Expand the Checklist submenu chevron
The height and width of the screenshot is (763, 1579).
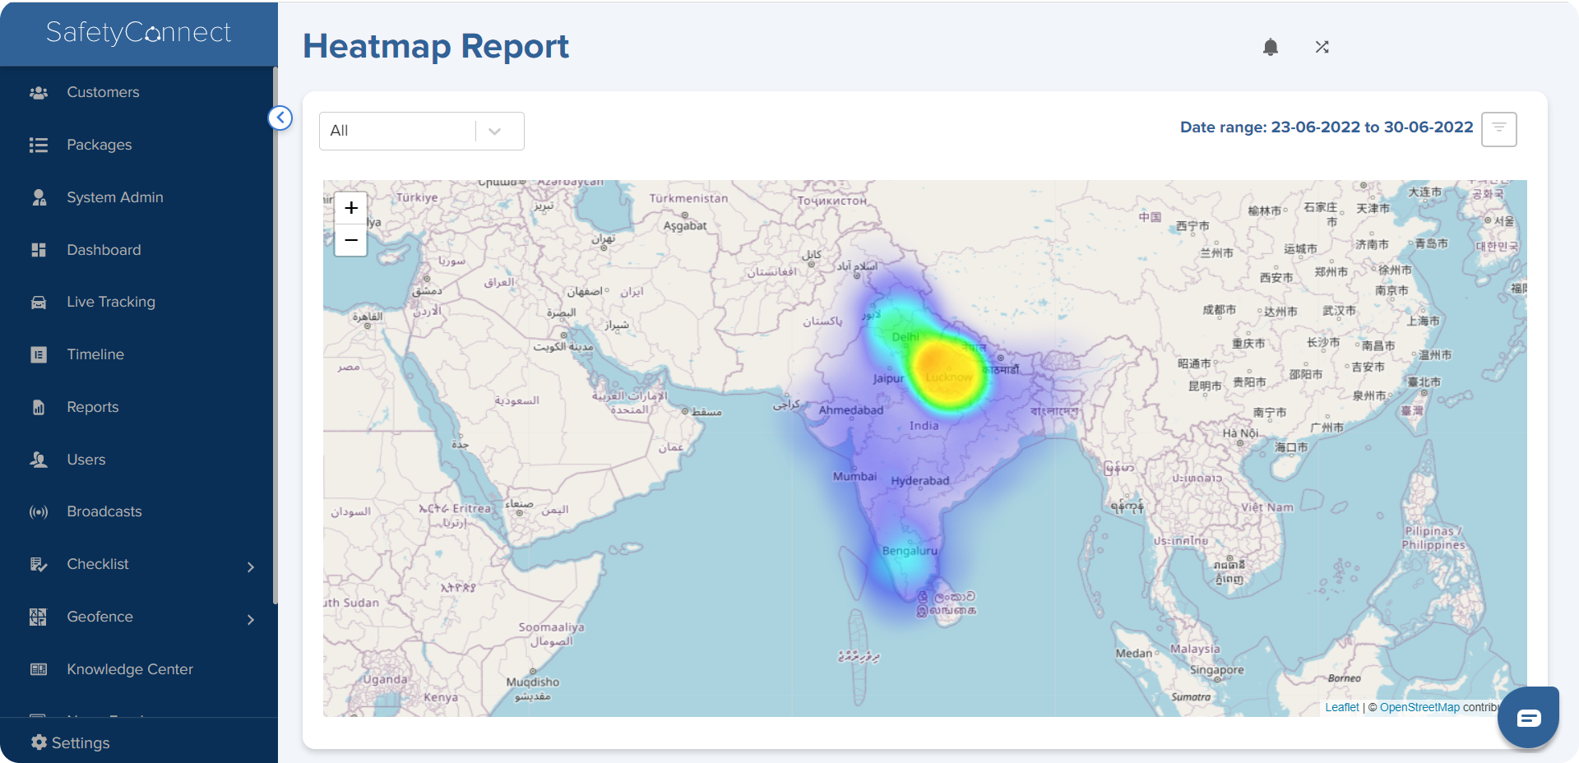coord(251,567)
